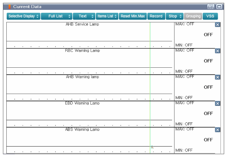Select the VSS button

210,16
